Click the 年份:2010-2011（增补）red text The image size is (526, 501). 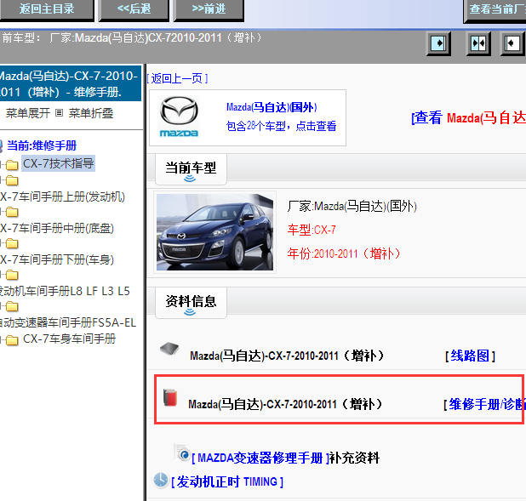tap(344, 253)
